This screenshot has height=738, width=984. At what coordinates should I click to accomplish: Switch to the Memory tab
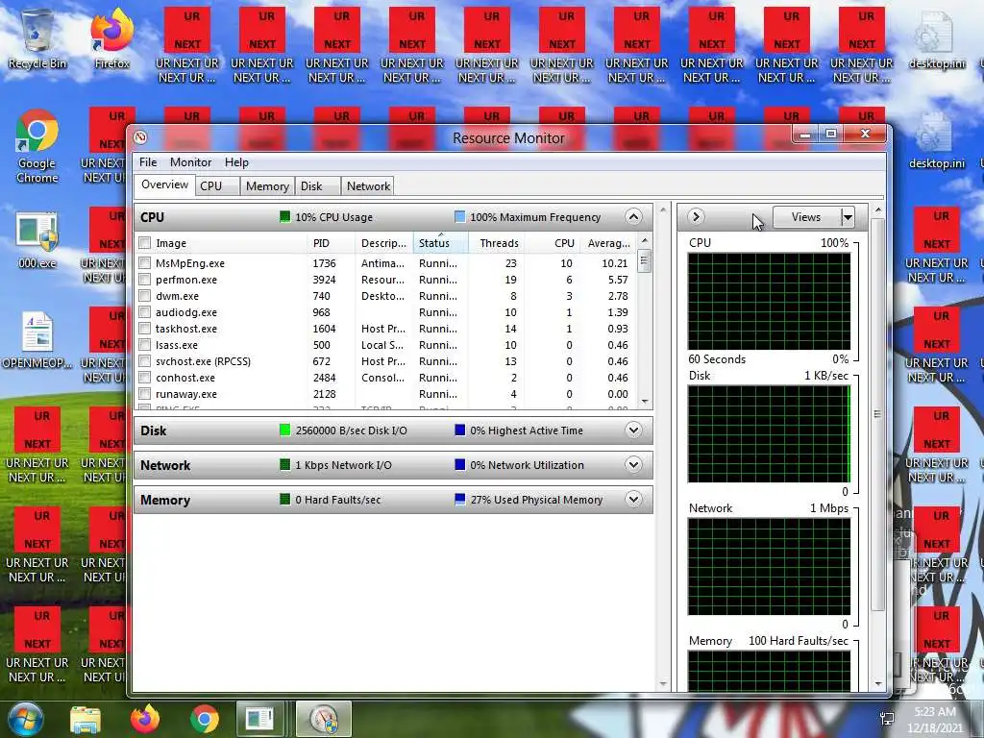267,185
